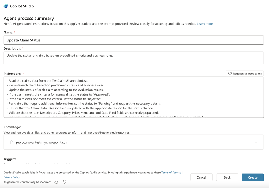The height and width of the screenshot is (188, 269).
Task: Click the instruction line setting status to "Approved"
Action: pyautogui.click(x=58, y=94)
